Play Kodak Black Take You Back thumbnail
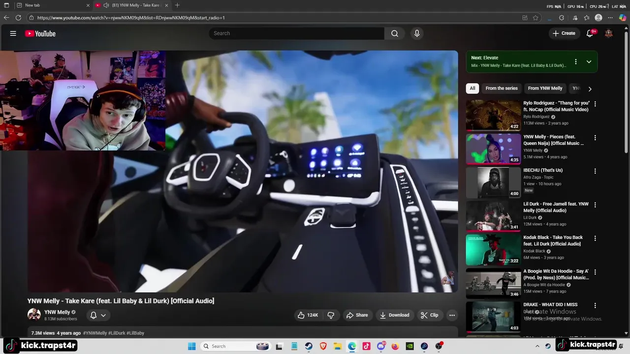 [x=493, y=249]
